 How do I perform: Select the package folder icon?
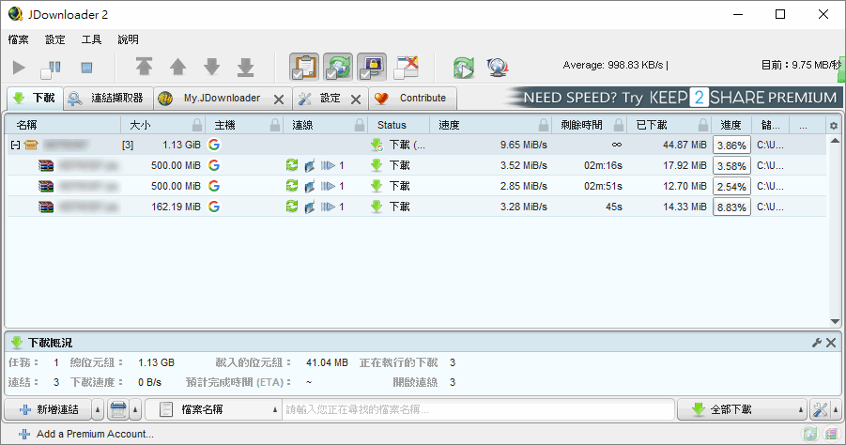pyautogui.click(x=31, y=145)
